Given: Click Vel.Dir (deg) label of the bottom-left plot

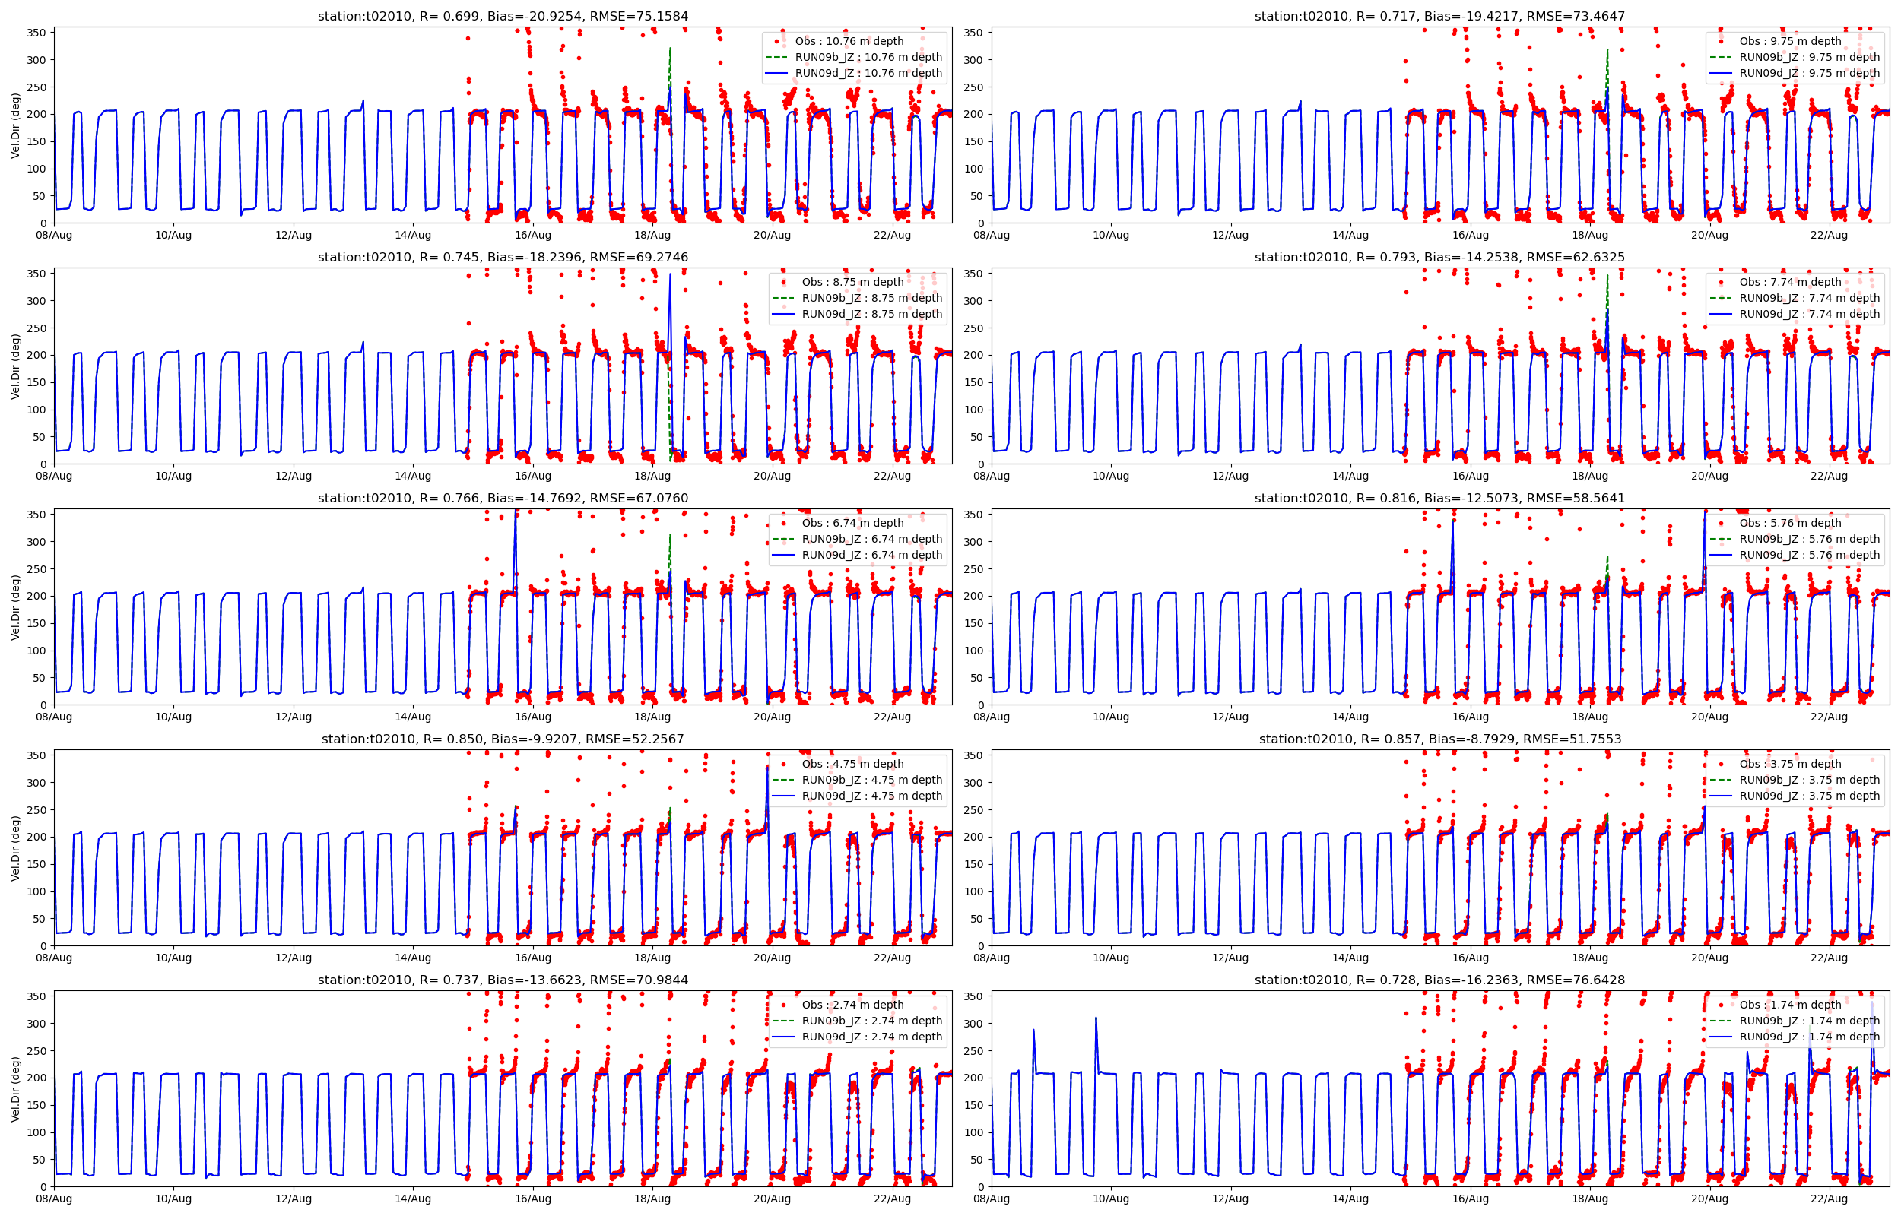Looking at the screenshot, I should point(15,1089).
